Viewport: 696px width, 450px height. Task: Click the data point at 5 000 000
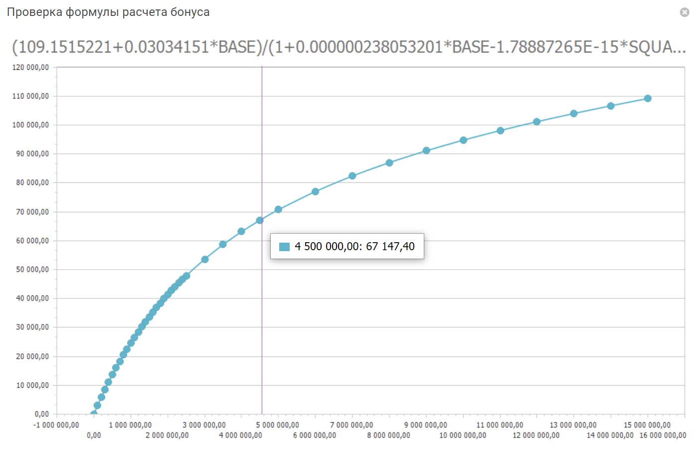(x=278, y=210)
